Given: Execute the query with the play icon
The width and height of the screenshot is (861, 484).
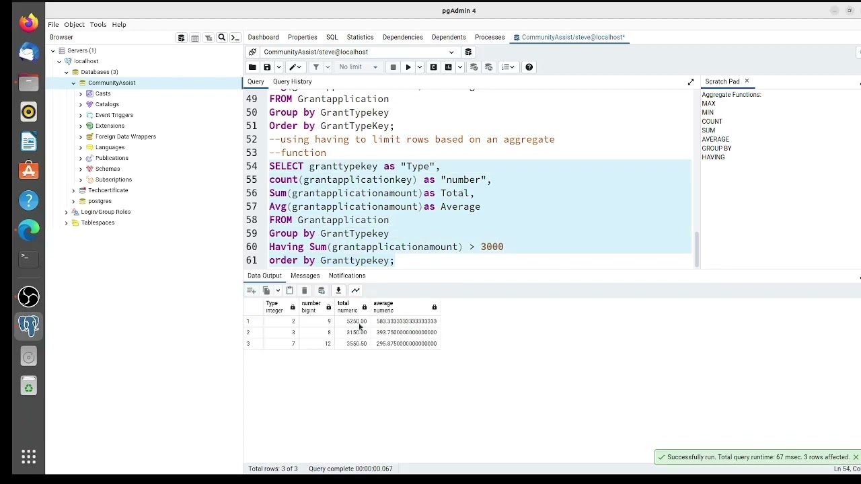Looking at the screenshot, I should 408,67.
